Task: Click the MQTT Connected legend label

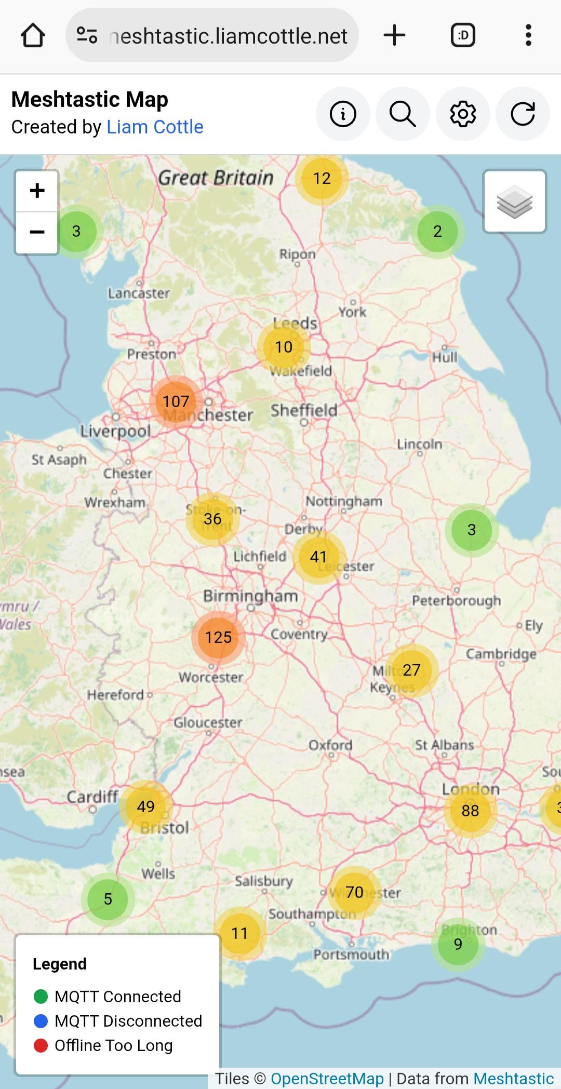Action: (118, 997)
